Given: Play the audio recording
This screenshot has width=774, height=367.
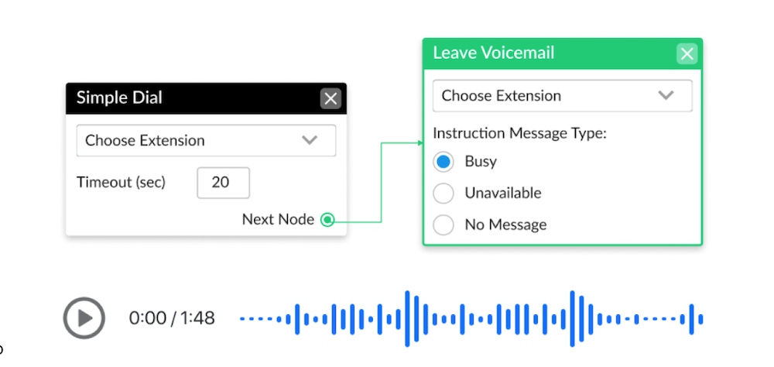Looking at the screenshot, I should 84,317.
